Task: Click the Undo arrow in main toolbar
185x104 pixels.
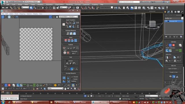Action: 3,8
